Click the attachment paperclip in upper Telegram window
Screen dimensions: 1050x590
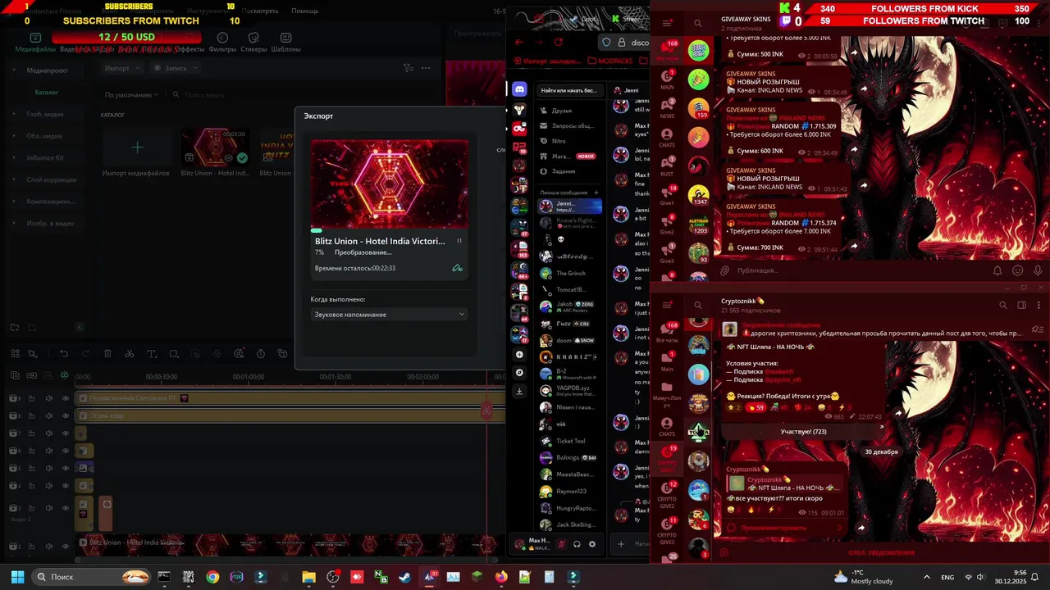(x=724, y=270)
